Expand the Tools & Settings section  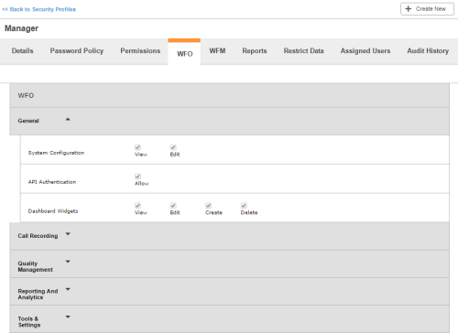[68, 317]
